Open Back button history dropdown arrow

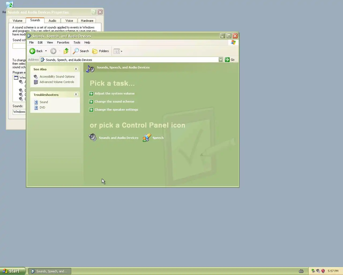coord(46,51)
